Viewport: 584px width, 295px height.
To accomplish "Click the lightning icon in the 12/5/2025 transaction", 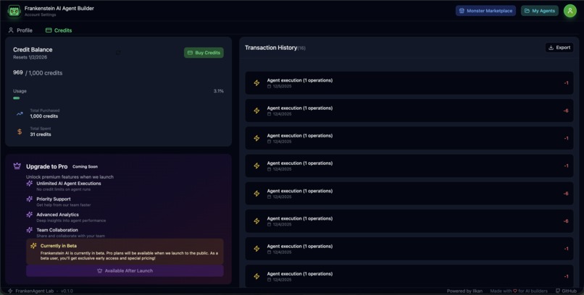I will [x=256, y=83].
